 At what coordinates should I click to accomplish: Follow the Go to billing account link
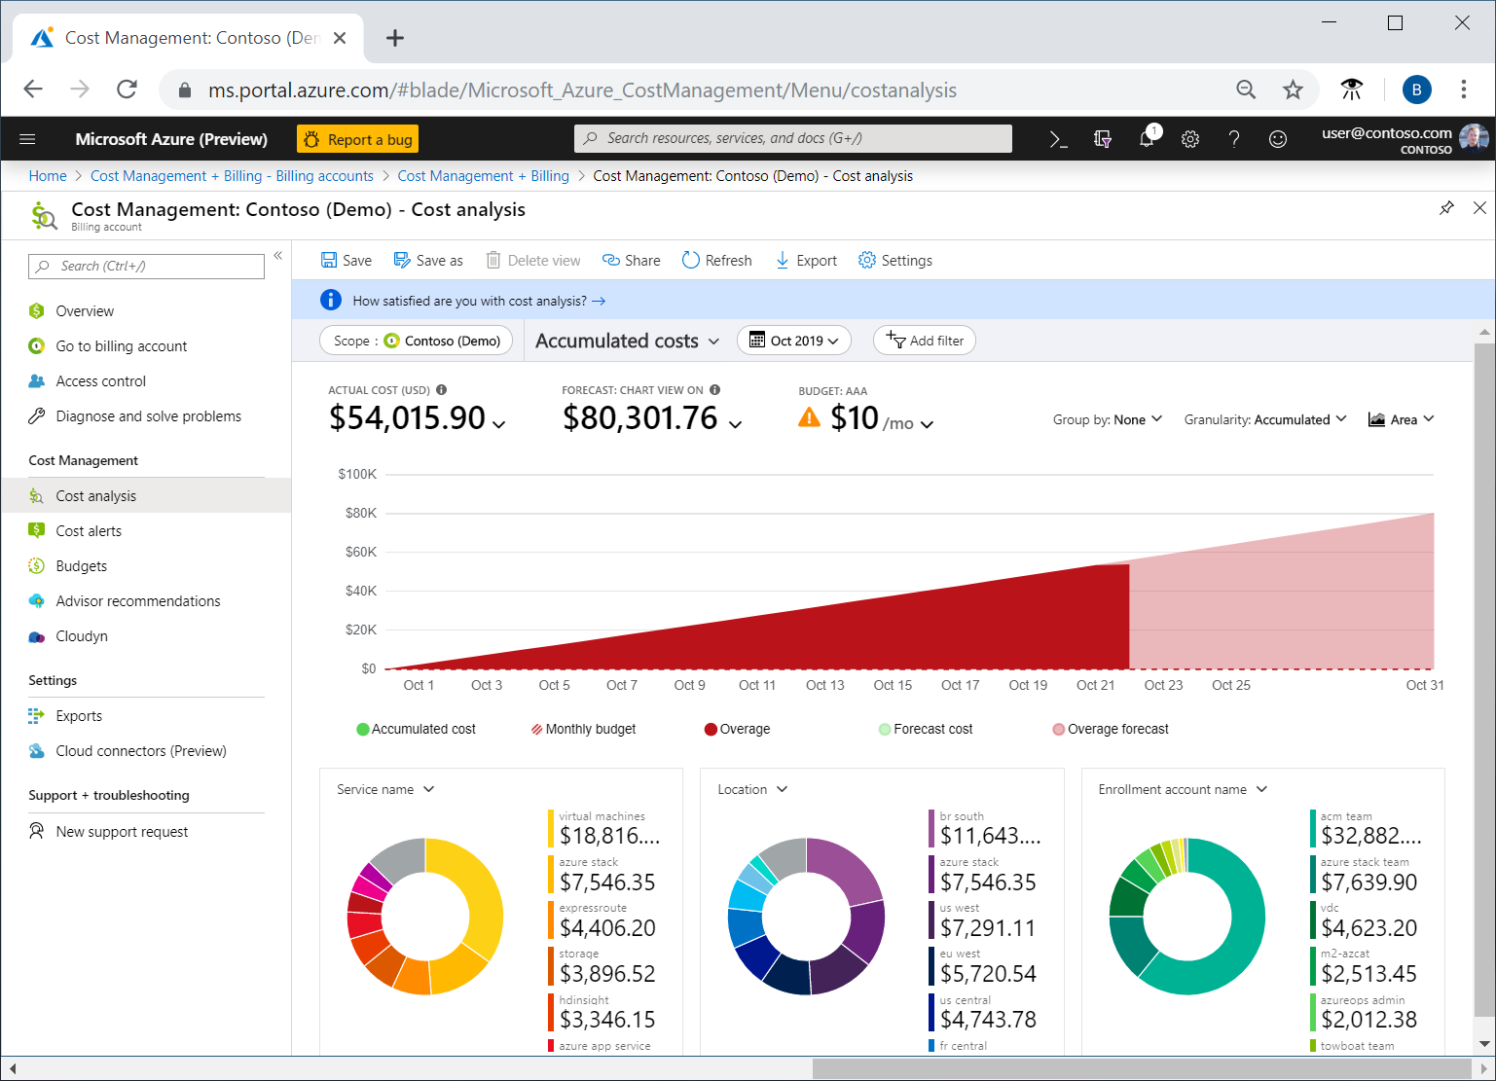click(122, 345)
